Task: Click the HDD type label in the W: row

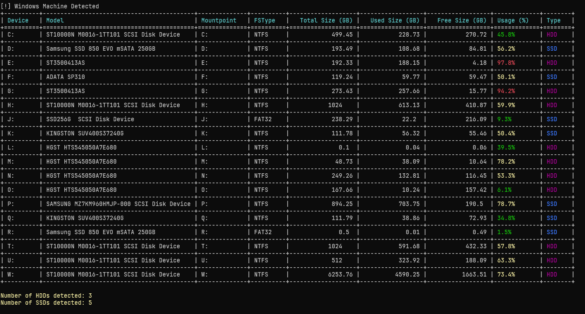Action: point(552,274)
